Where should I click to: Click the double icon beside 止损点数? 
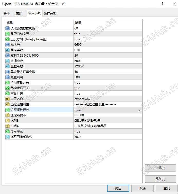click(x=7, y=61)
